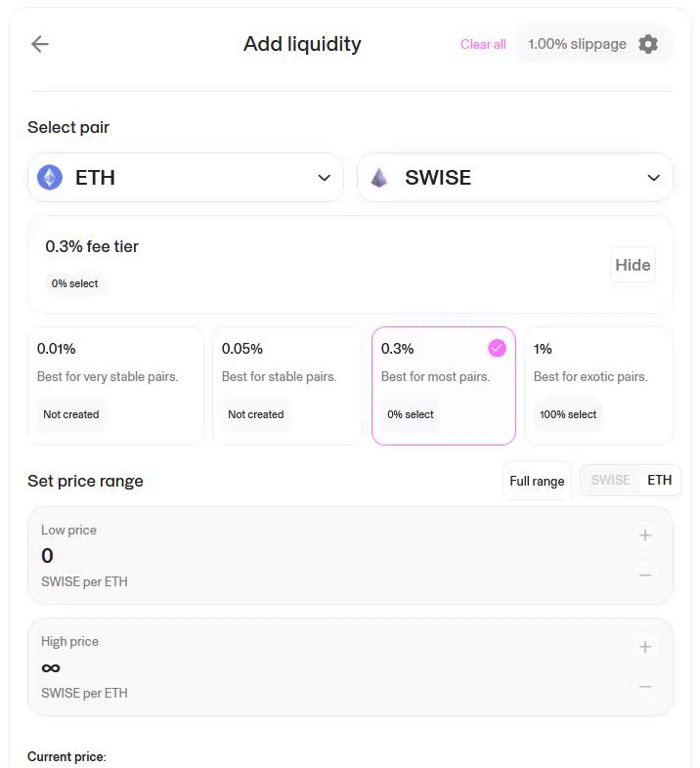
Task: Switch price display to ETH
Action: pos(660,481)
